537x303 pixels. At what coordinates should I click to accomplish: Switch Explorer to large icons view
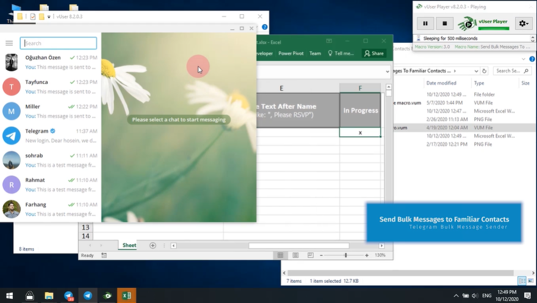530,281
